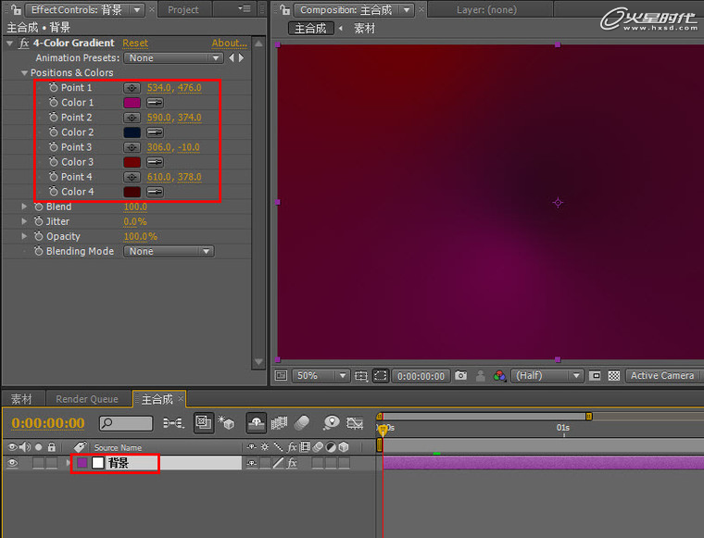This screenshot has width=704, height=538.
Task: Expand the Blend property triangle
Action: point(24,206)
